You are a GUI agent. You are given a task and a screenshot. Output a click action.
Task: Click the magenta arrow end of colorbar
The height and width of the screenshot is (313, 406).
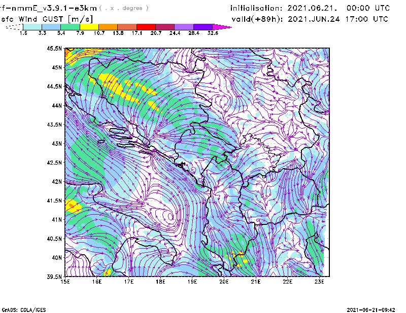[x=221, y=27]
